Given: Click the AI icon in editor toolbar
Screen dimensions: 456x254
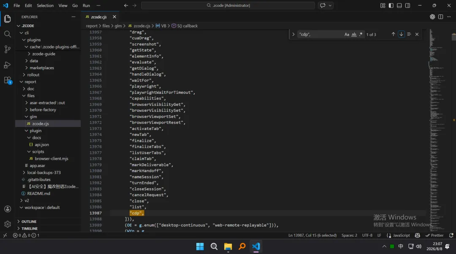Looking at the screenshot, I should coord(432,17).
